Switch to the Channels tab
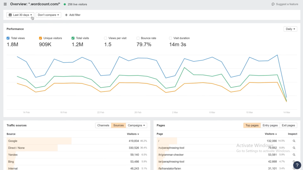The image size is (303, 170). (x=103, y=125)
